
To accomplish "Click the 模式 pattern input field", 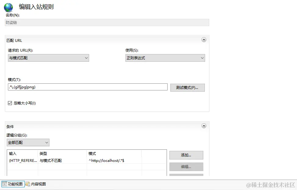I will [88, 87].
